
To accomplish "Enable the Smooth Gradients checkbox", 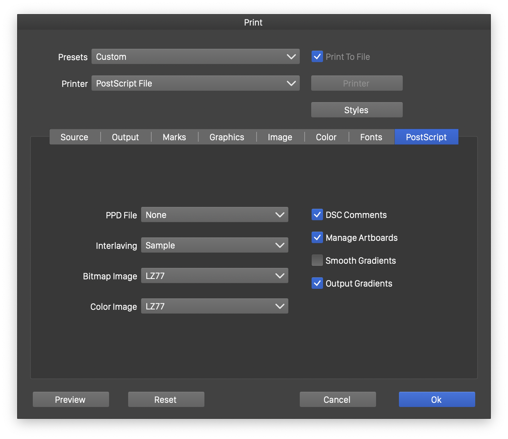I will [x=317, y=261].
